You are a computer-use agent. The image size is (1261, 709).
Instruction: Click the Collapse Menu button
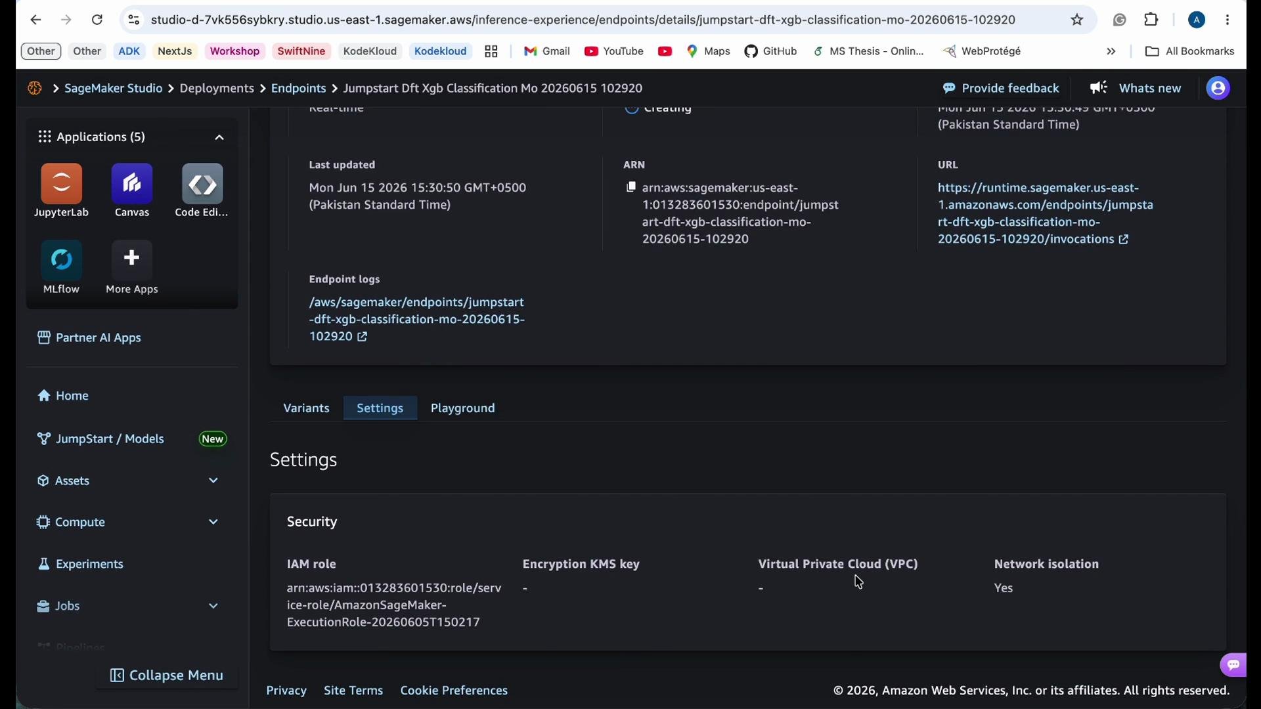click(167, 676)
